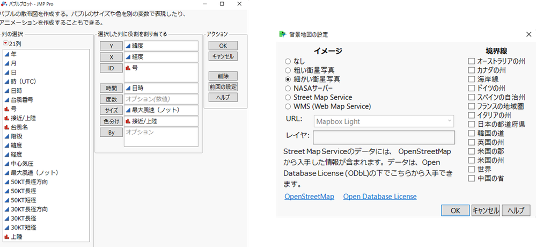Select the 細かい衛星写真 radio option
The image size is (536, 247).
pos(288,79)
